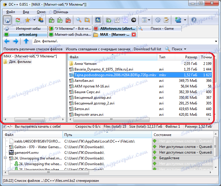
Task: Click the refresh file list gray icon
Action: [117, 20]
